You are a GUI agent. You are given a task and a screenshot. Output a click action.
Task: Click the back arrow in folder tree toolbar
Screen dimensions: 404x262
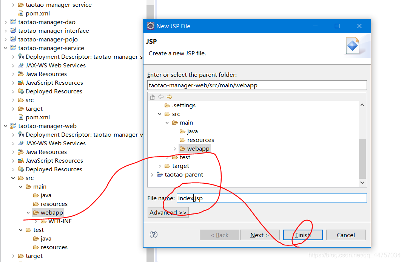pos(161,97)
